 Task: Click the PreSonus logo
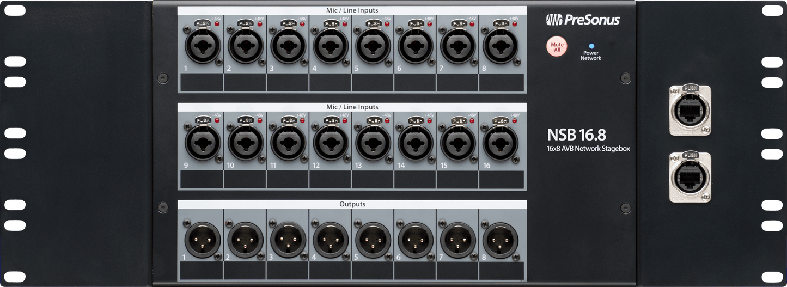point(583,20)
